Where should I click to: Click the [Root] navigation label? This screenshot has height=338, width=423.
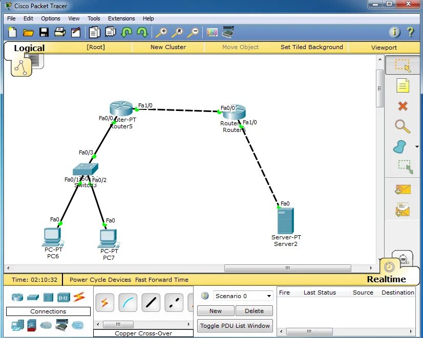coord(95,47)
